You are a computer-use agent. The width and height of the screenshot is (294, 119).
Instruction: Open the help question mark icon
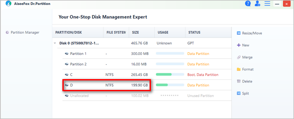248,4
